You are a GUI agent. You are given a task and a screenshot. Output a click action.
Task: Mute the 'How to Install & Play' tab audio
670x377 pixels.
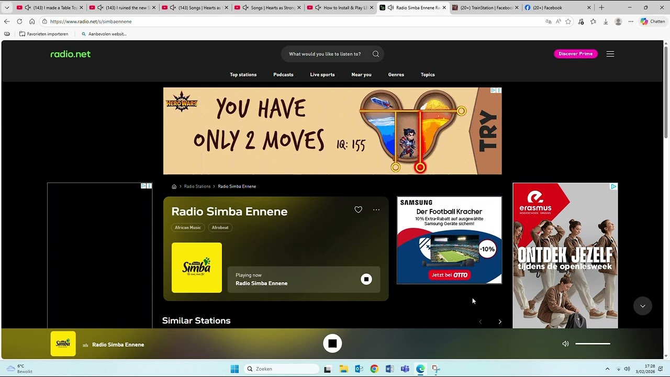[318, 7]
